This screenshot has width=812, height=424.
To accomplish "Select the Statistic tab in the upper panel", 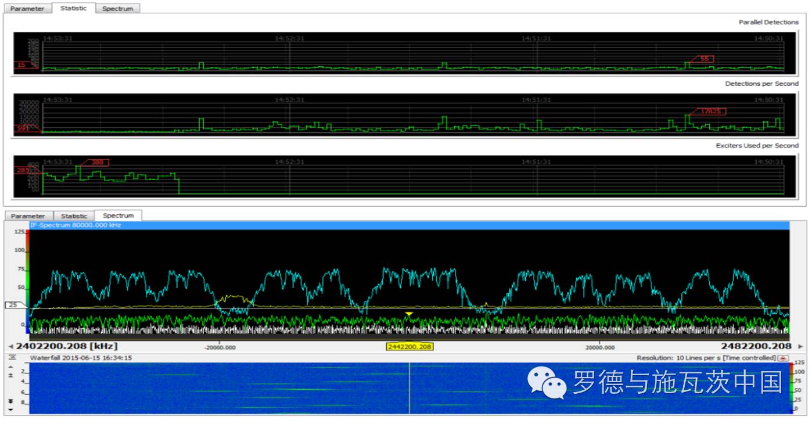I will click(73, 8).
